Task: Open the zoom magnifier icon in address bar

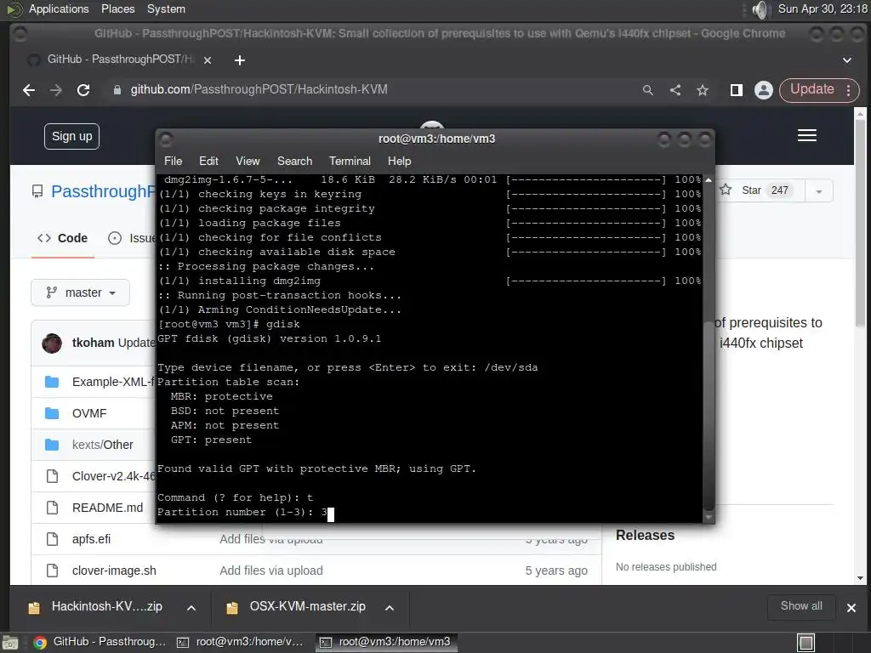Action: (x=647, y=90)
